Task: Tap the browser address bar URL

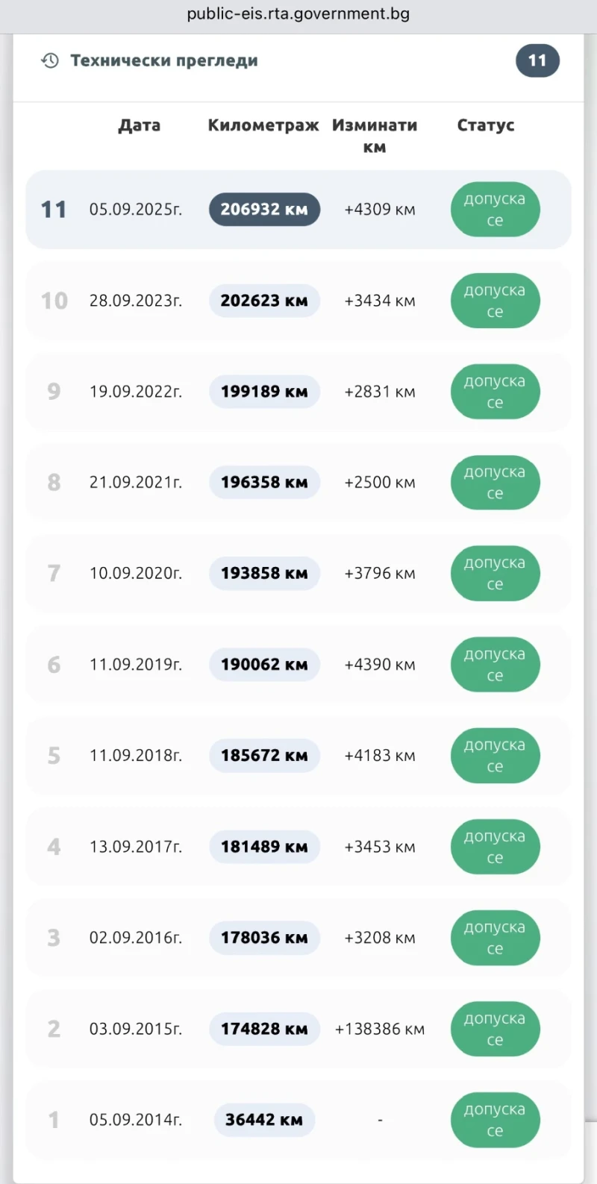Action: pyautogui.click(x=298, y=14)
